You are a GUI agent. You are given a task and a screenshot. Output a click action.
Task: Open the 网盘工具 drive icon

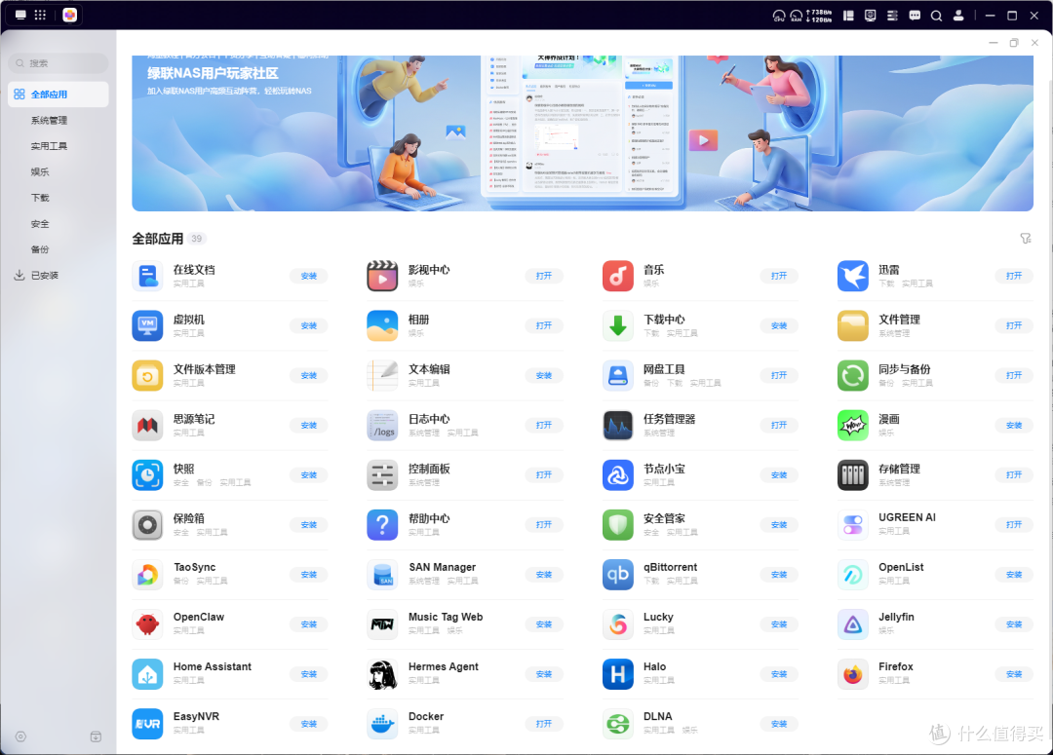(618, 376)
